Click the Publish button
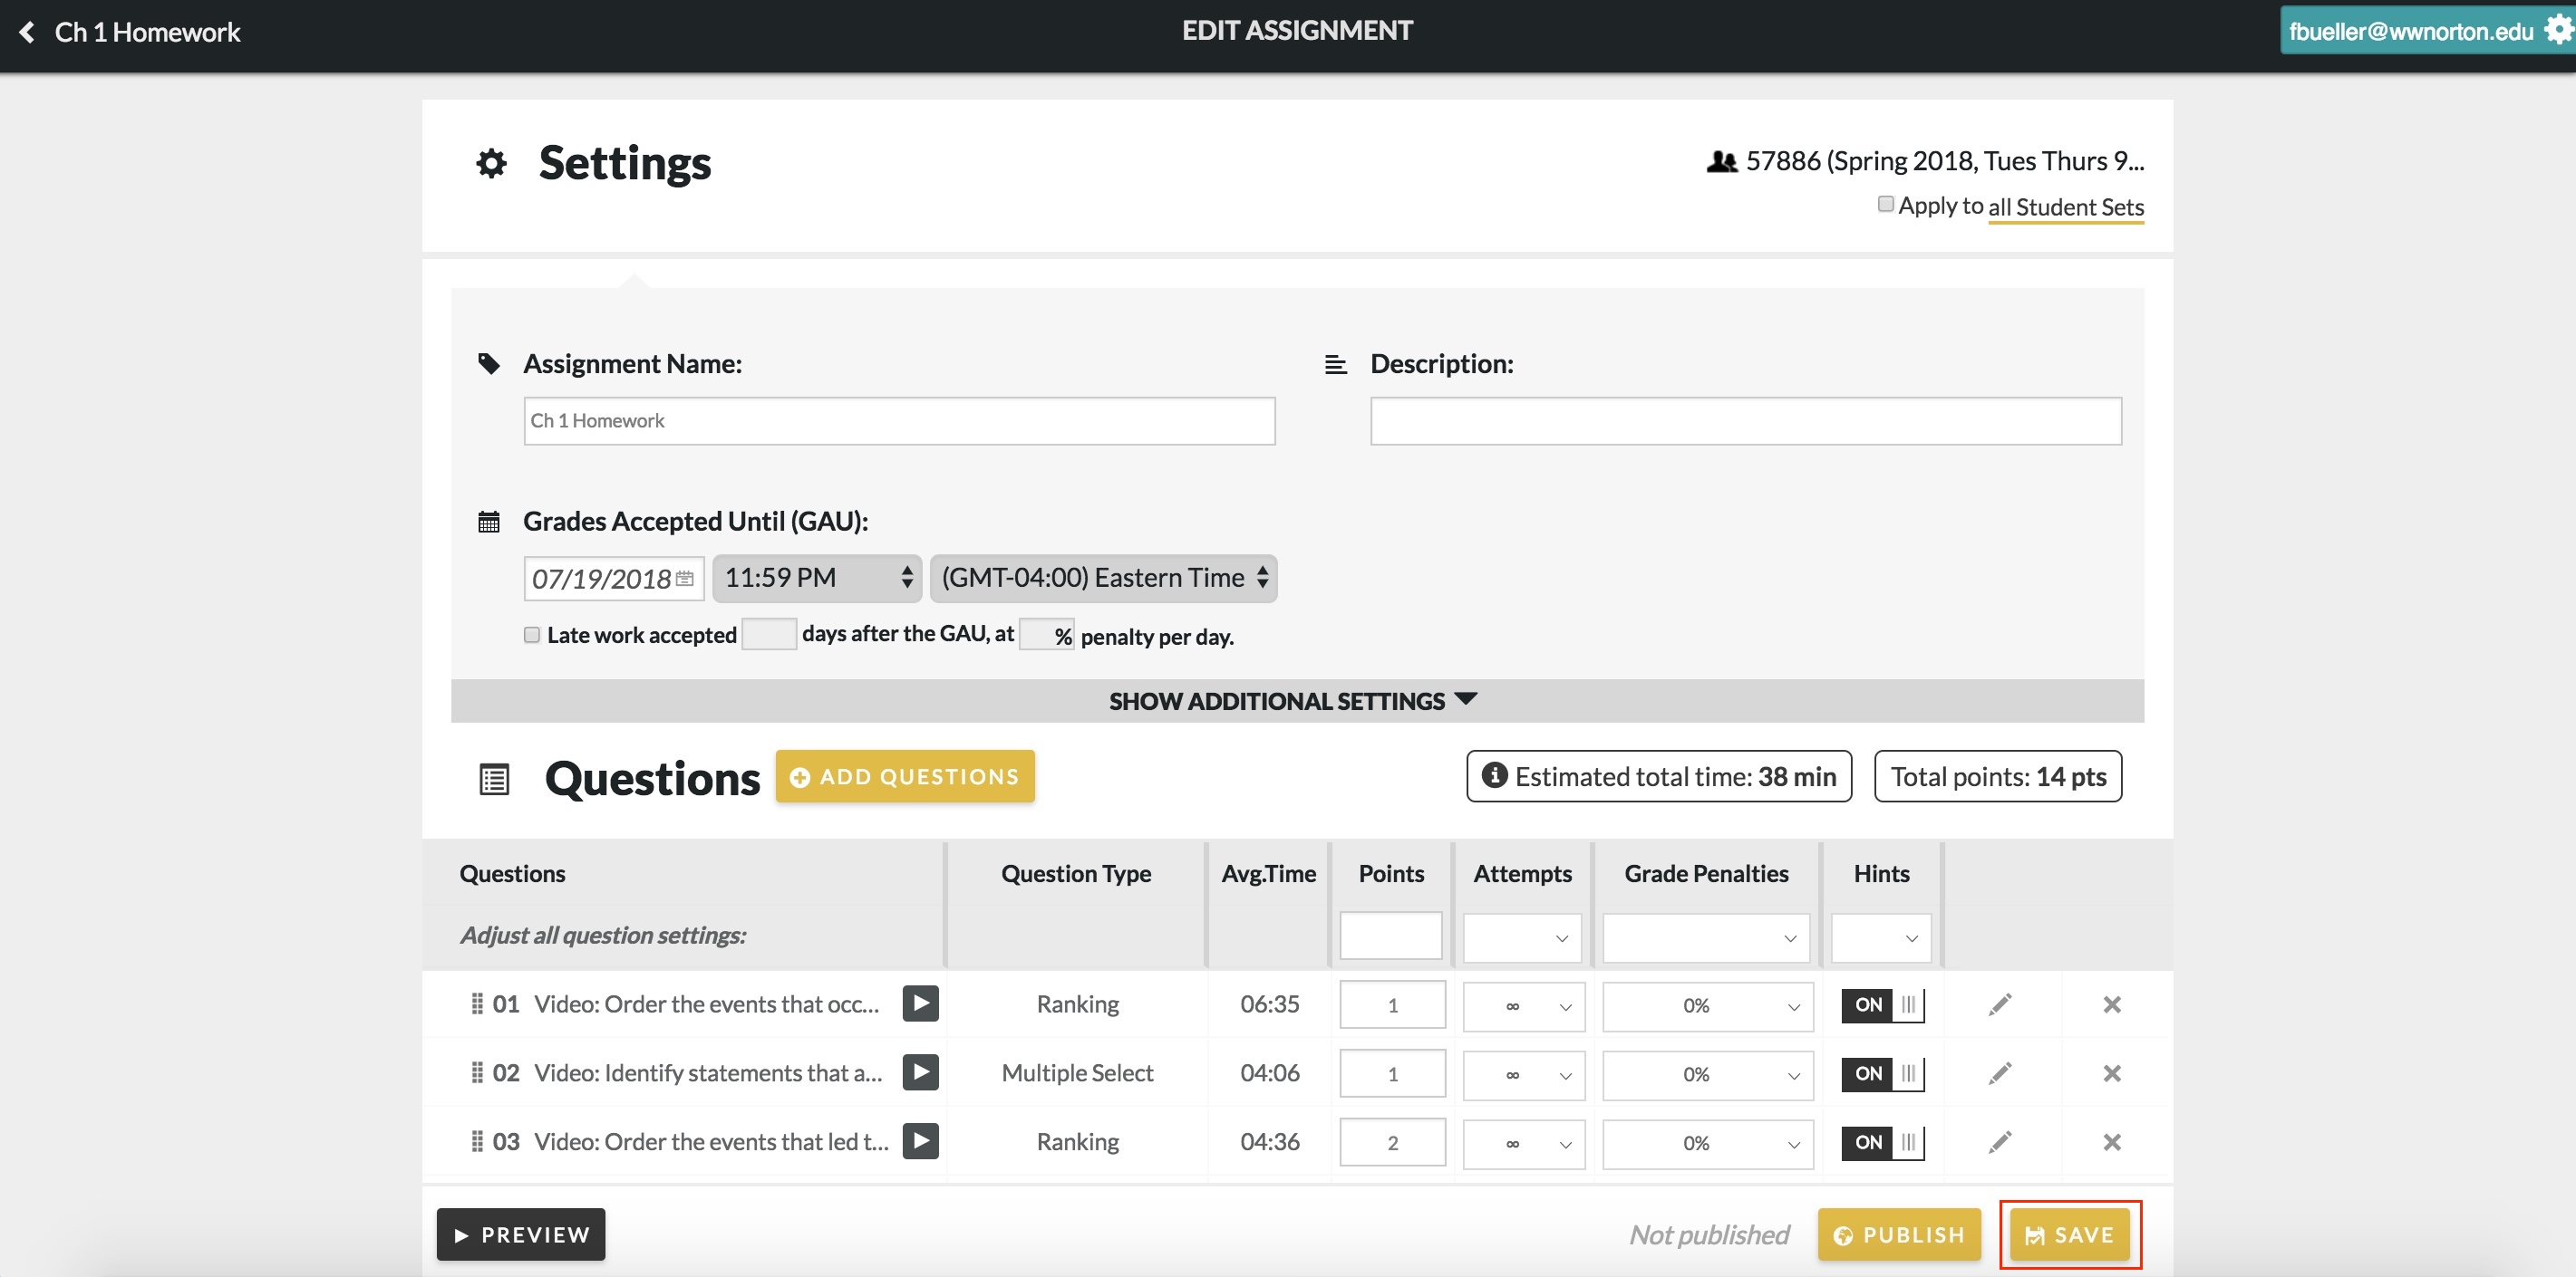2576x1277 pixels. tap(1897, 1235)
